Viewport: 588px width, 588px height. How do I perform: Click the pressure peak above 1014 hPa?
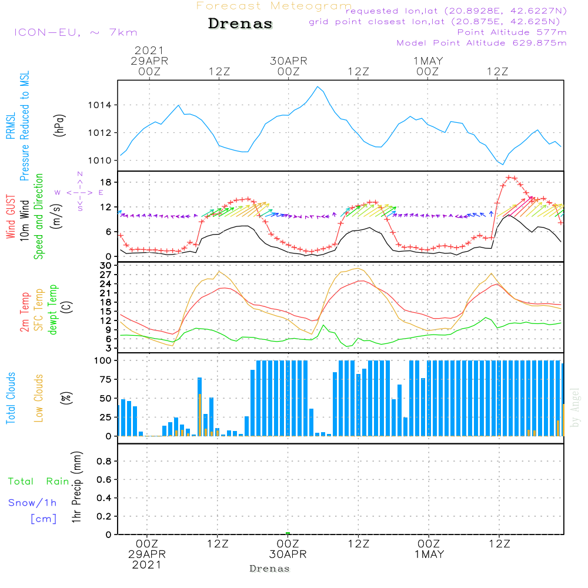pyautogui.click(x=318, y=86)
